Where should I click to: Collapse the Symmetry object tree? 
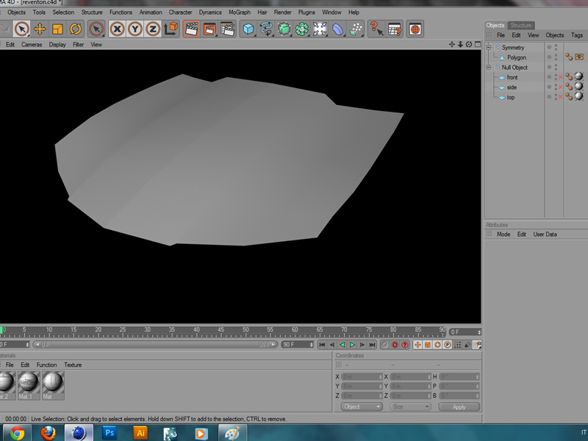click(x=489, y=48)
